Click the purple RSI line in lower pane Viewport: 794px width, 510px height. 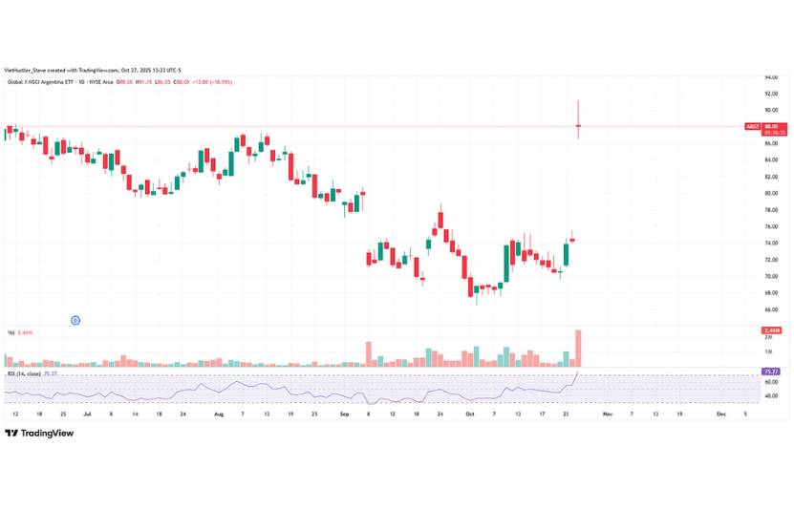(287, 393)
